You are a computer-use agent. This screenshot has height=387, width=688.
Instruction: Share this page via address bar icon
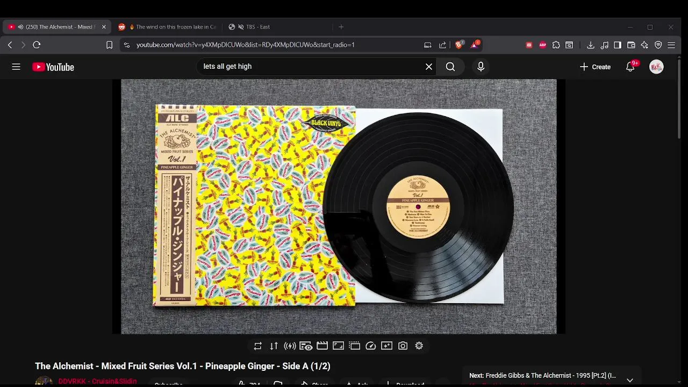point(442,45)
